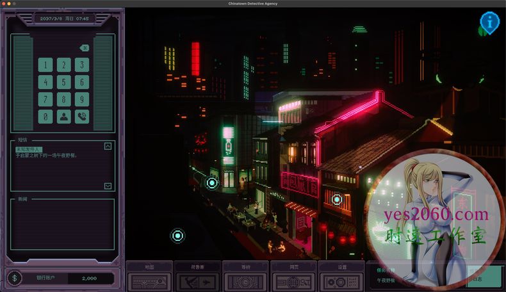The image size is (506, 292).
Task: Open the map (地图) panel icon
Action: (x=149, y=280)
